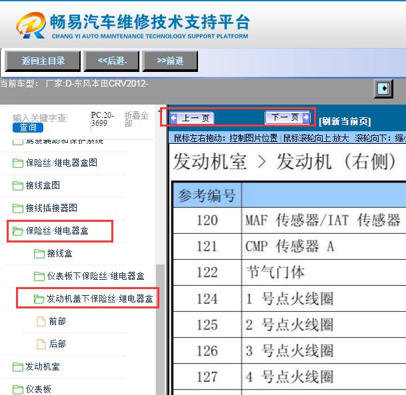Open the 前部 page
This screenshot has height=395, width=406.
(x=57, y=322)
